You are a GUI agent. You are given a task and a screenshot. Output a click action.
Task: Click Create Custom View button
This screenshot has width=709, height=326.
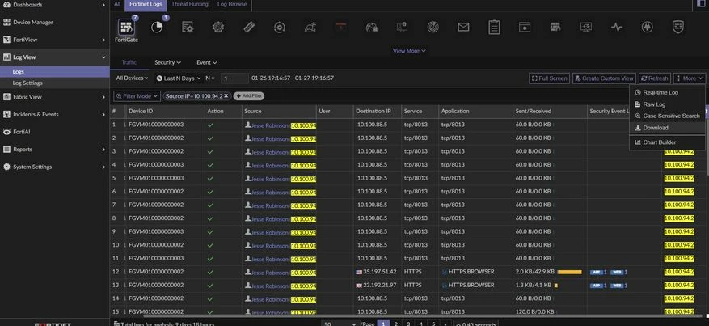pos(604,78)
